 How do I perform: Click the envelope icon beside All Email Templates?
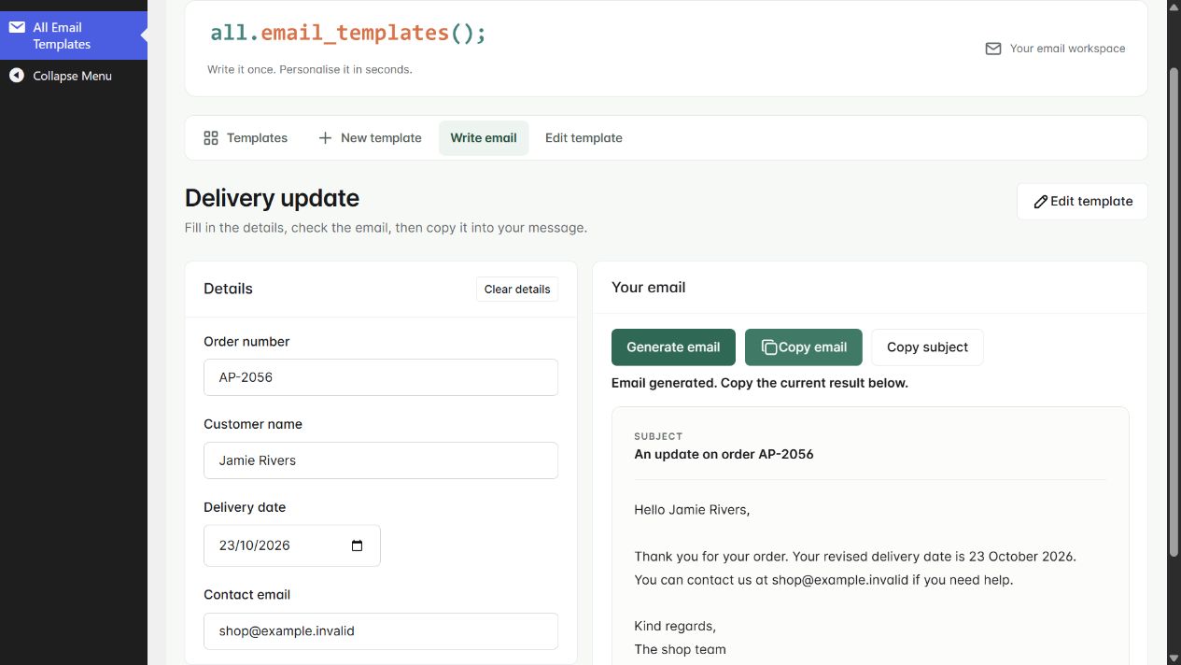(17, 27)
